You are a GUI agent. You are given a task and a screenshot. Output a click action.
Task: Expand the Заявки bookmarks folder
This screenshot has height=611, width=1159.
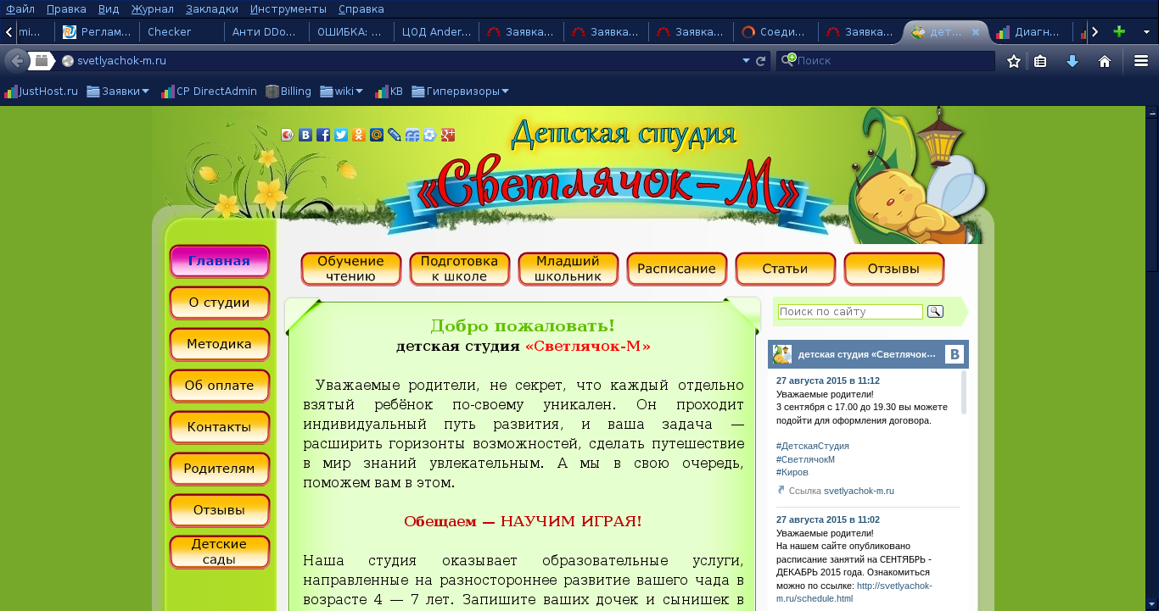point(118,92)
